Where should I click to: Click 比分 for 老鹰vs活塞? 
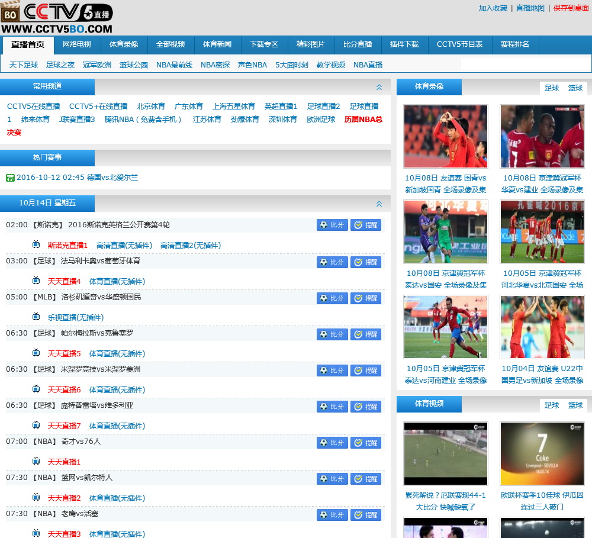pos(332,515)
